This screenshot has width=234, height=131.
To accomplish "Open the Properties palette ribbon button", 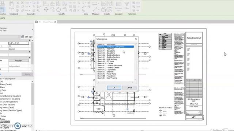I will 3,9.
